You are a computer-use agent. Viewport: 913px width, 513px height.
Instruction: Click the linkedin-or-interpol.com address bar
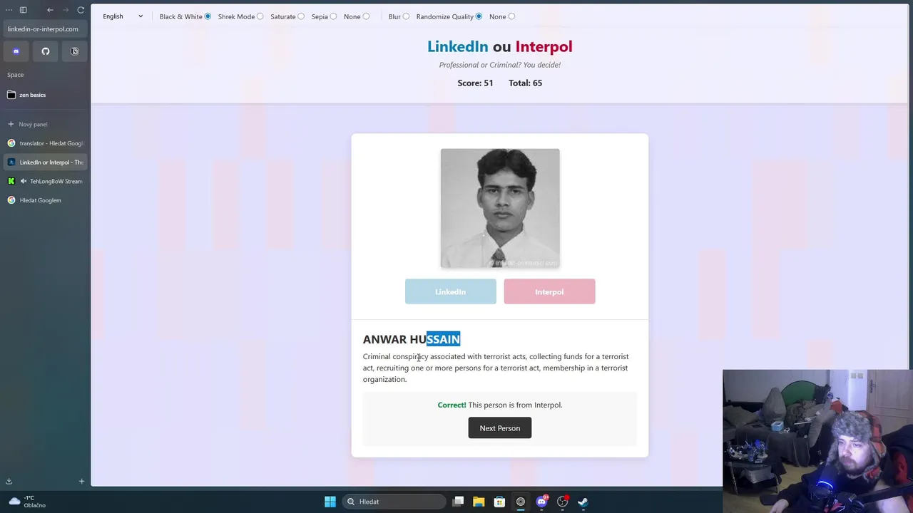[x=46, y=29]
